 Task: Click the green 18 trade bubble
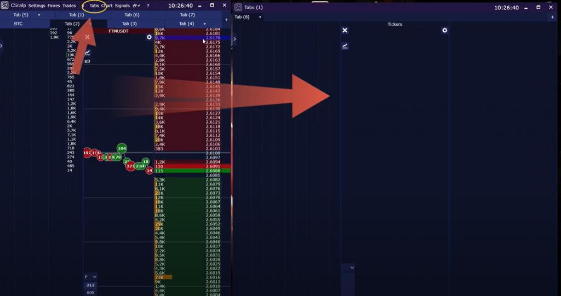[145, 161]
